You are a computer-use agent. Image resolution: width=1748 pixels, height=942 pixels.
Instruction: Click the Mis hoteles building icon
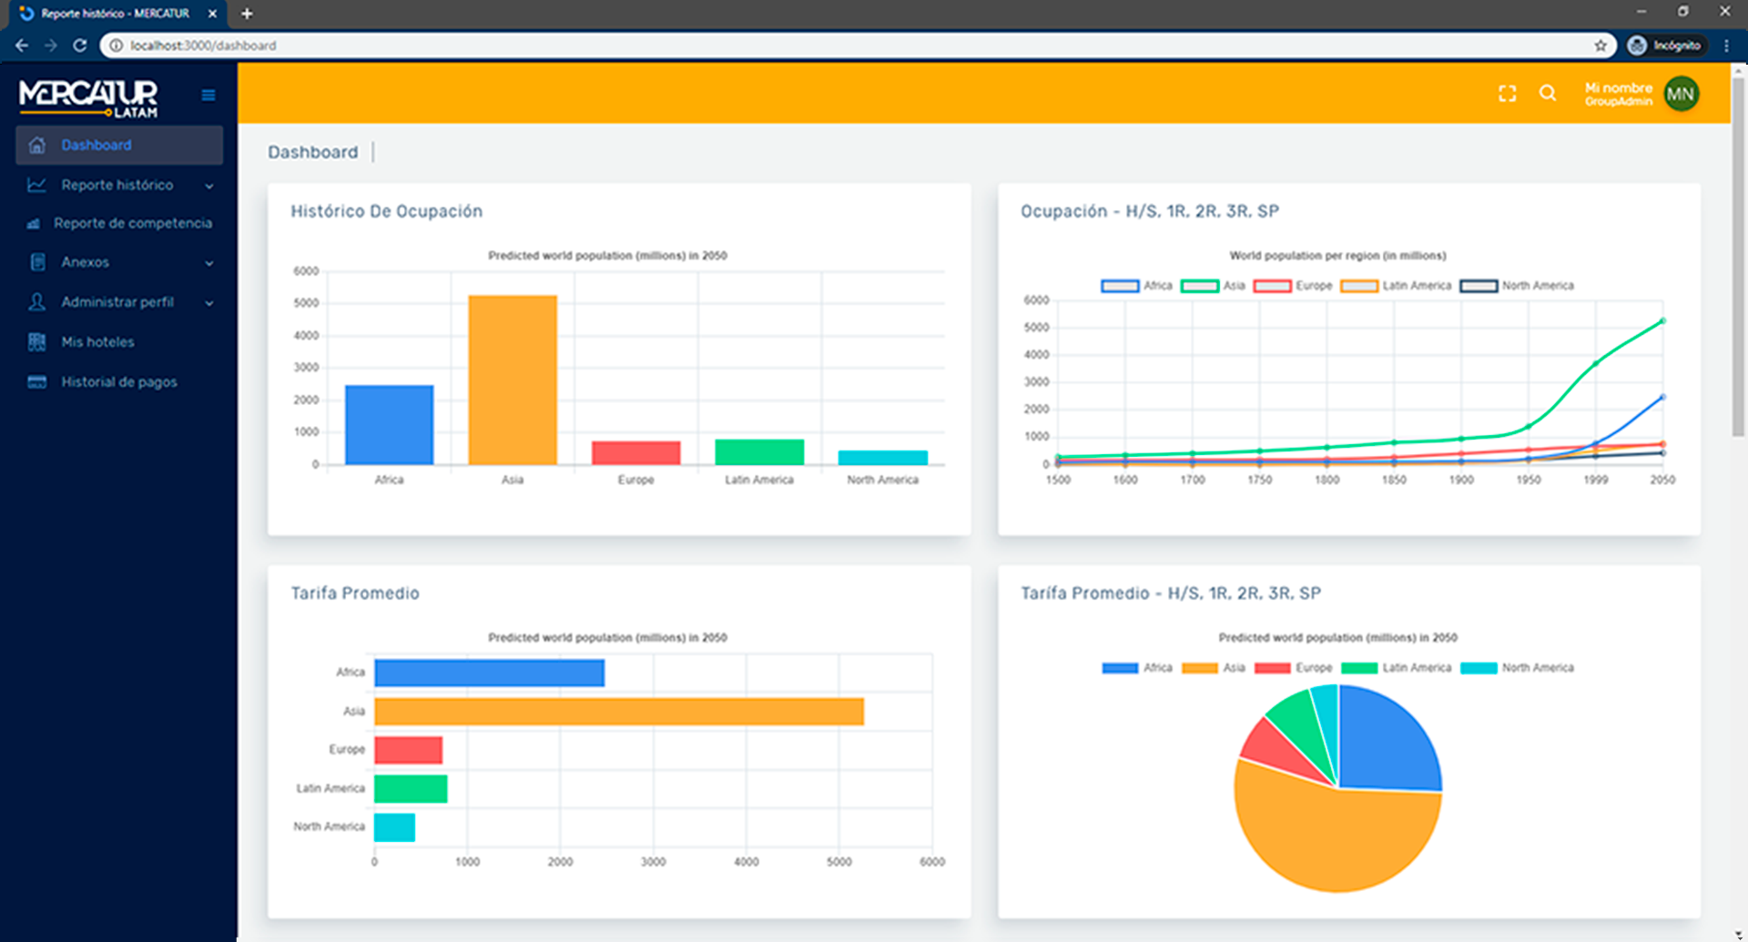[36, 342]
